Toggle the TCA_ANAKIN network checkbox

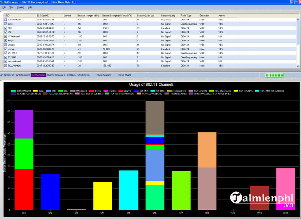6,66
